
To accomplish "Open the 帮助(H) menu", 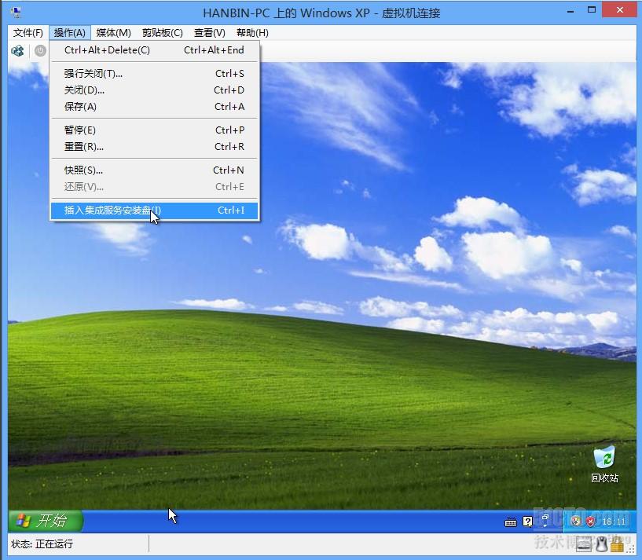I will [252, 33].
